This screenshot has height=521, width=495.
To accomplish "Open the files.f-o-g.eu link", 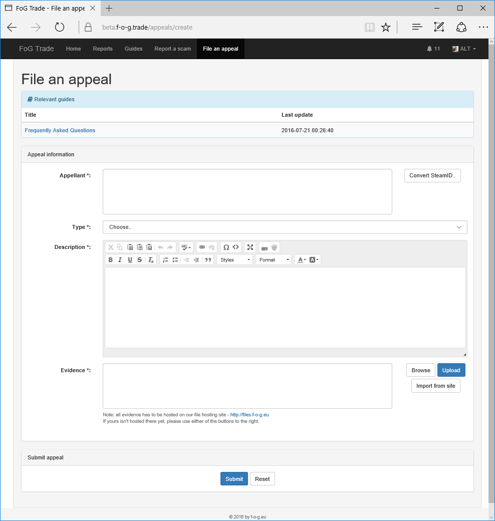I will [x=250, y=415].
